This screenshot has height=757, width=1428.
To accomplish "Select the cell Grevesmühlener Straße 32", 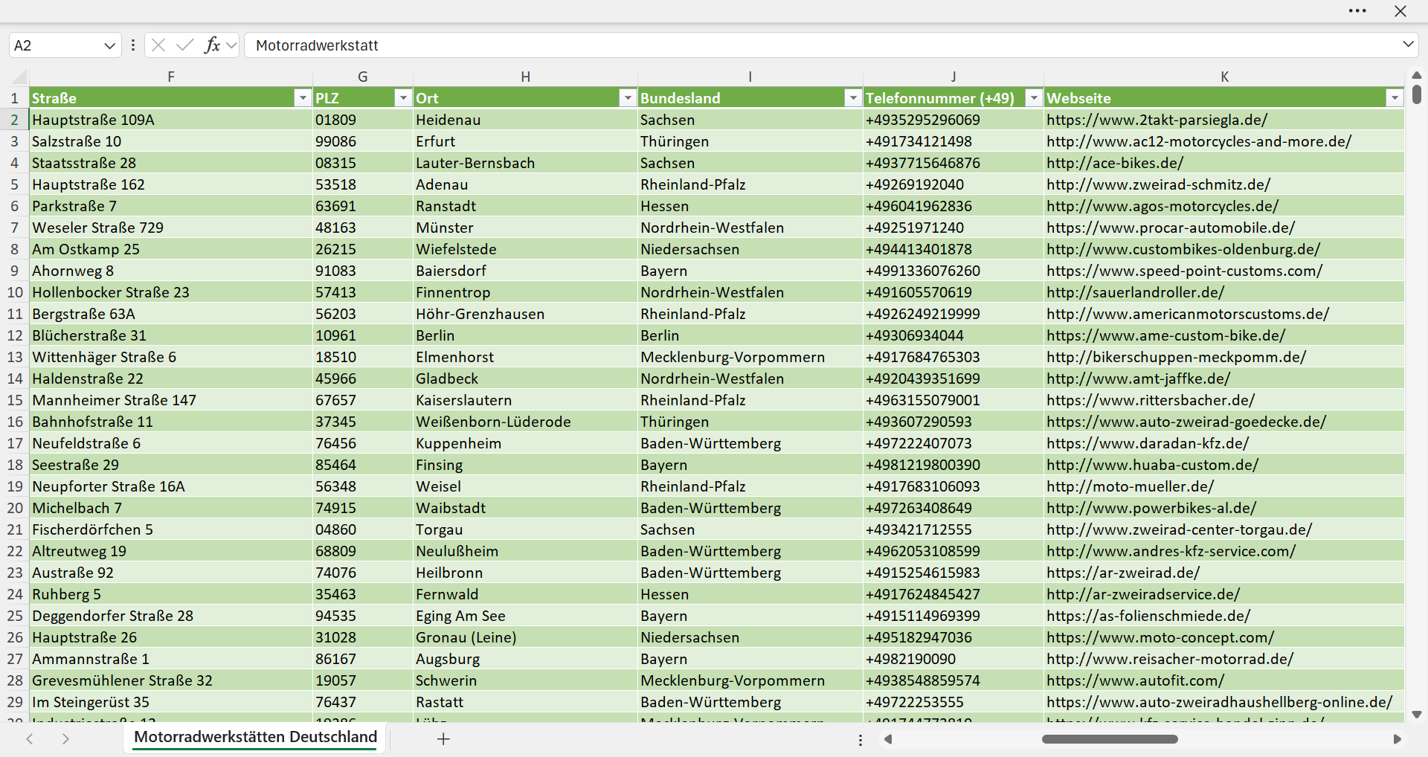I will [171, 680].
